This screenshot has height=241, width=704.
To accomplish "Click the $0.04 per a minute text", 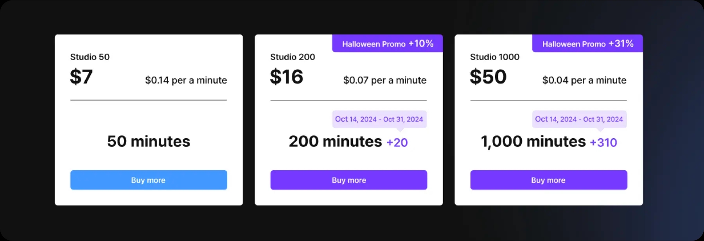I will (x=584, y=80).
